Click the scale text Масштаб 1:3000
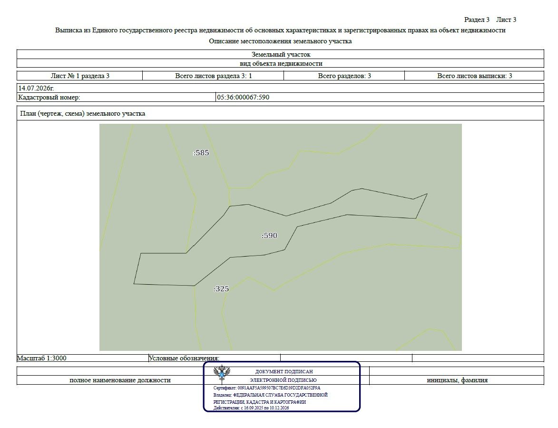This screenshot has width=558, height=428. pyautogui.click(x=42, y=358)
